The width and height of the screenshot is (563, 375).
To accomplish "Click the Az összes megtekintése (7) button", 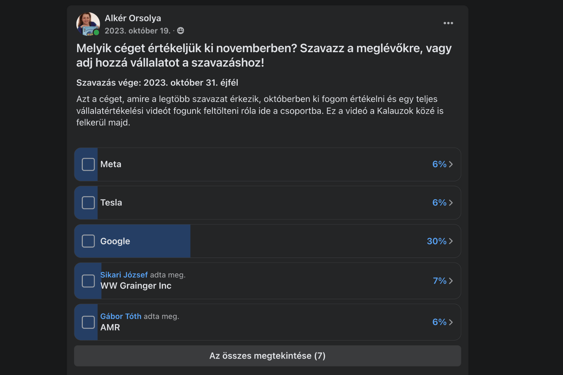I will [x=267, y=356].
